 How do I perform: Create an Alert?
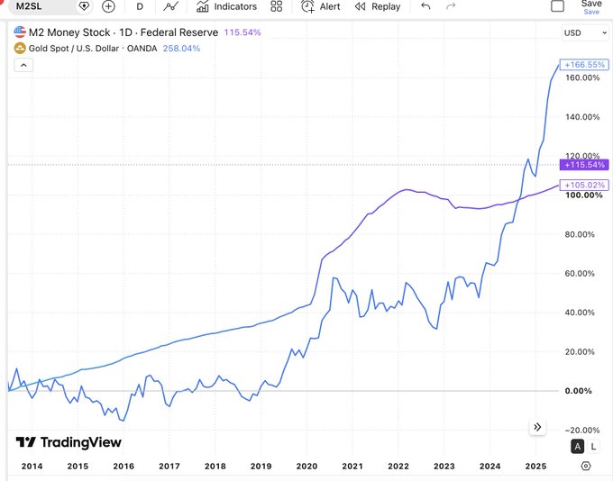[321, 6]
